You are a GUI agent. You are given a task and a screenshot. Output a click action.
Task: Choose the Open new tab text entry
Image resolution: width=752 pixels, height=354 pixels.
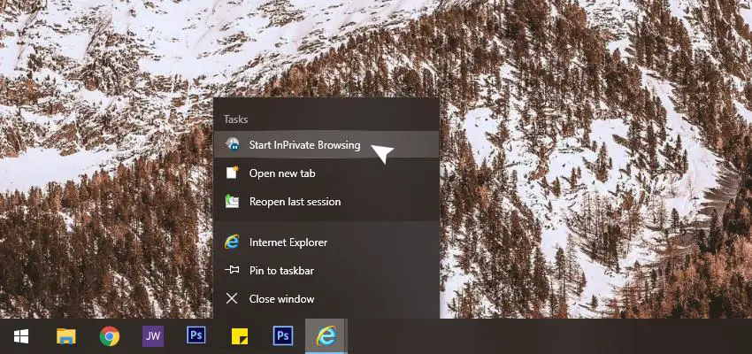coord(282,173)
